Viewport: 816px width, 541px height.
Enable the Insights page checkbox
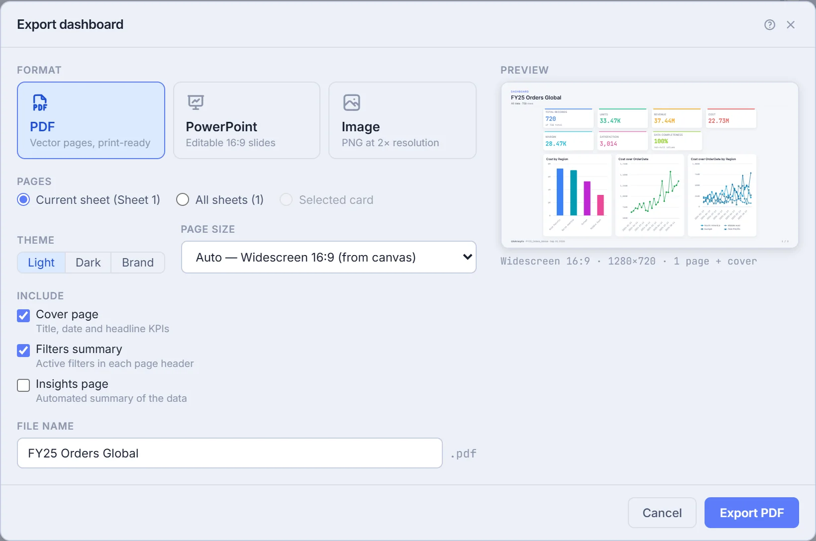23,385
